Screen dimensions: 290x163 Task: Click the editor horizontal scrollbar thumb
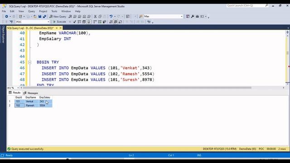(x=137, y=88)
